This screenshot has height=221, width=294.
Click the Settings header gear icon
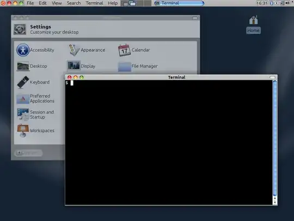(x=20, y=29)
